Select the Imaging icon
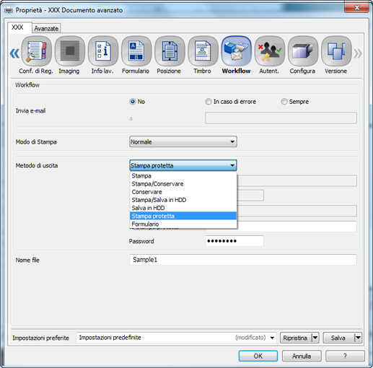This screenshot has height=368, width=373. point(70,51)
